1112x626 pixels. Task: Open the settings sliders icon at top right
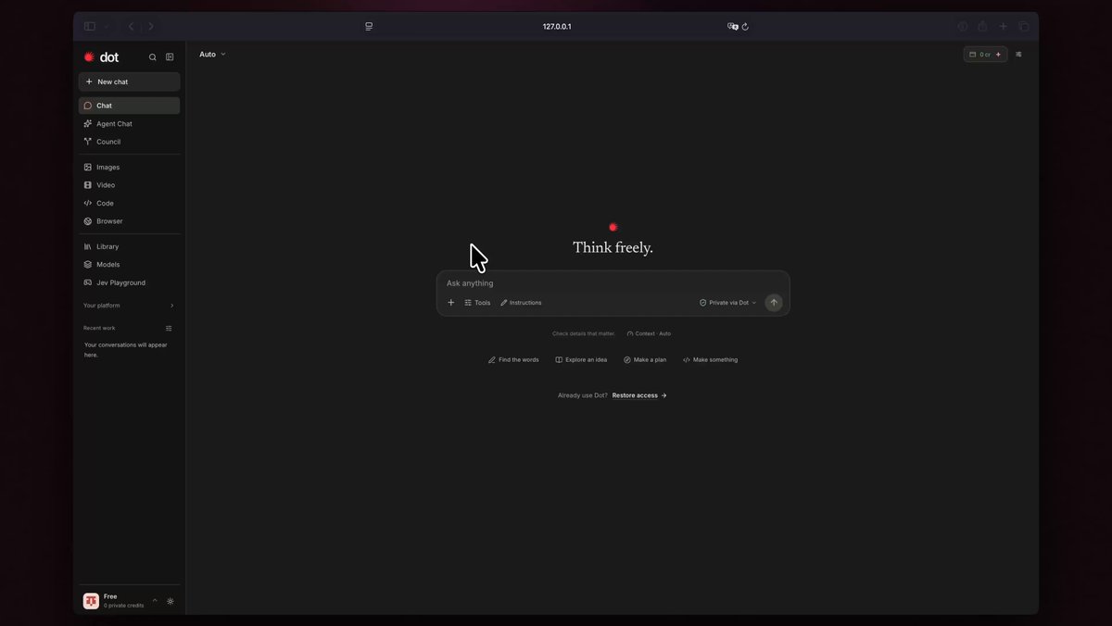tap(1018, 55)
